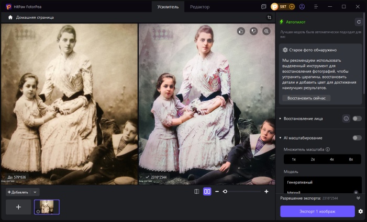
Task: Switch to the Усилитель tab
Action: [168, 7]
